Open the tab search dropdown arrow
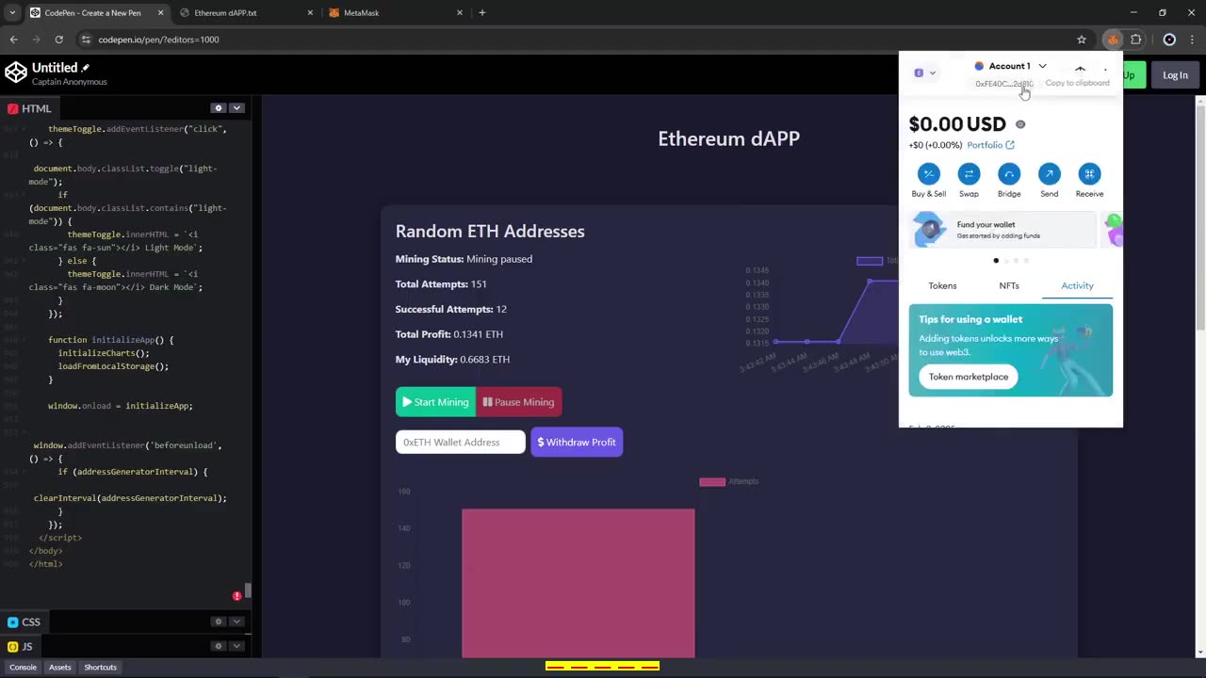This screenshot has width=1206, height=678. point(11,13)
